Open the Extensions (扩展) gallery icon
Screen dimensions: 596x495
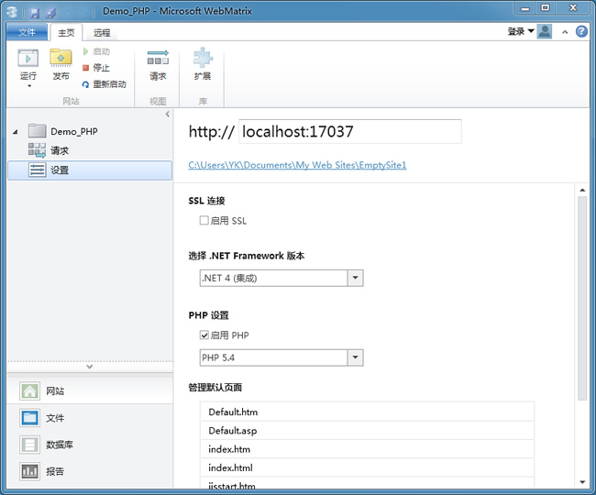coord(202,59)
